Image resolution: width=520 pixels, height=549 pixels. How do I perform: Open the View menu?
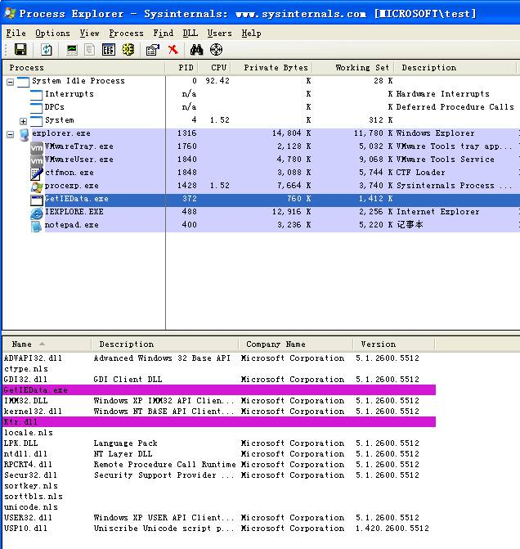pos(90,34)
